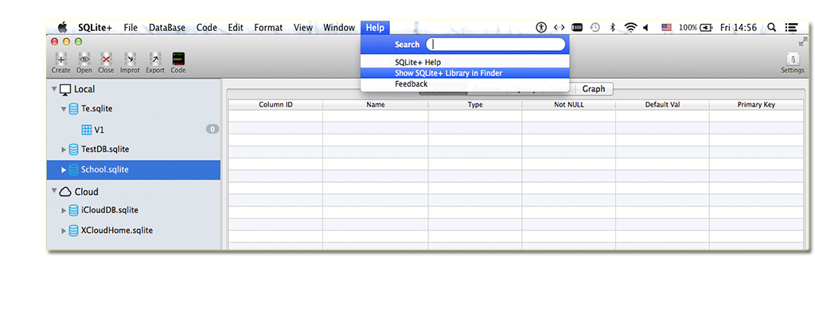Open the Settings toolbar icon
Viewport: 815px width, 326px height.
pyautogui.click(x=793, y=59)
